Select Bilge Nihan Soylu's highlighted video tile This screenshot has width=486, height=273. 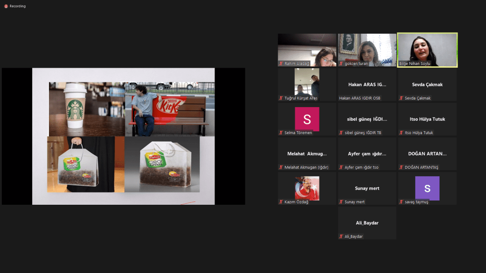[x=427, y=50]
